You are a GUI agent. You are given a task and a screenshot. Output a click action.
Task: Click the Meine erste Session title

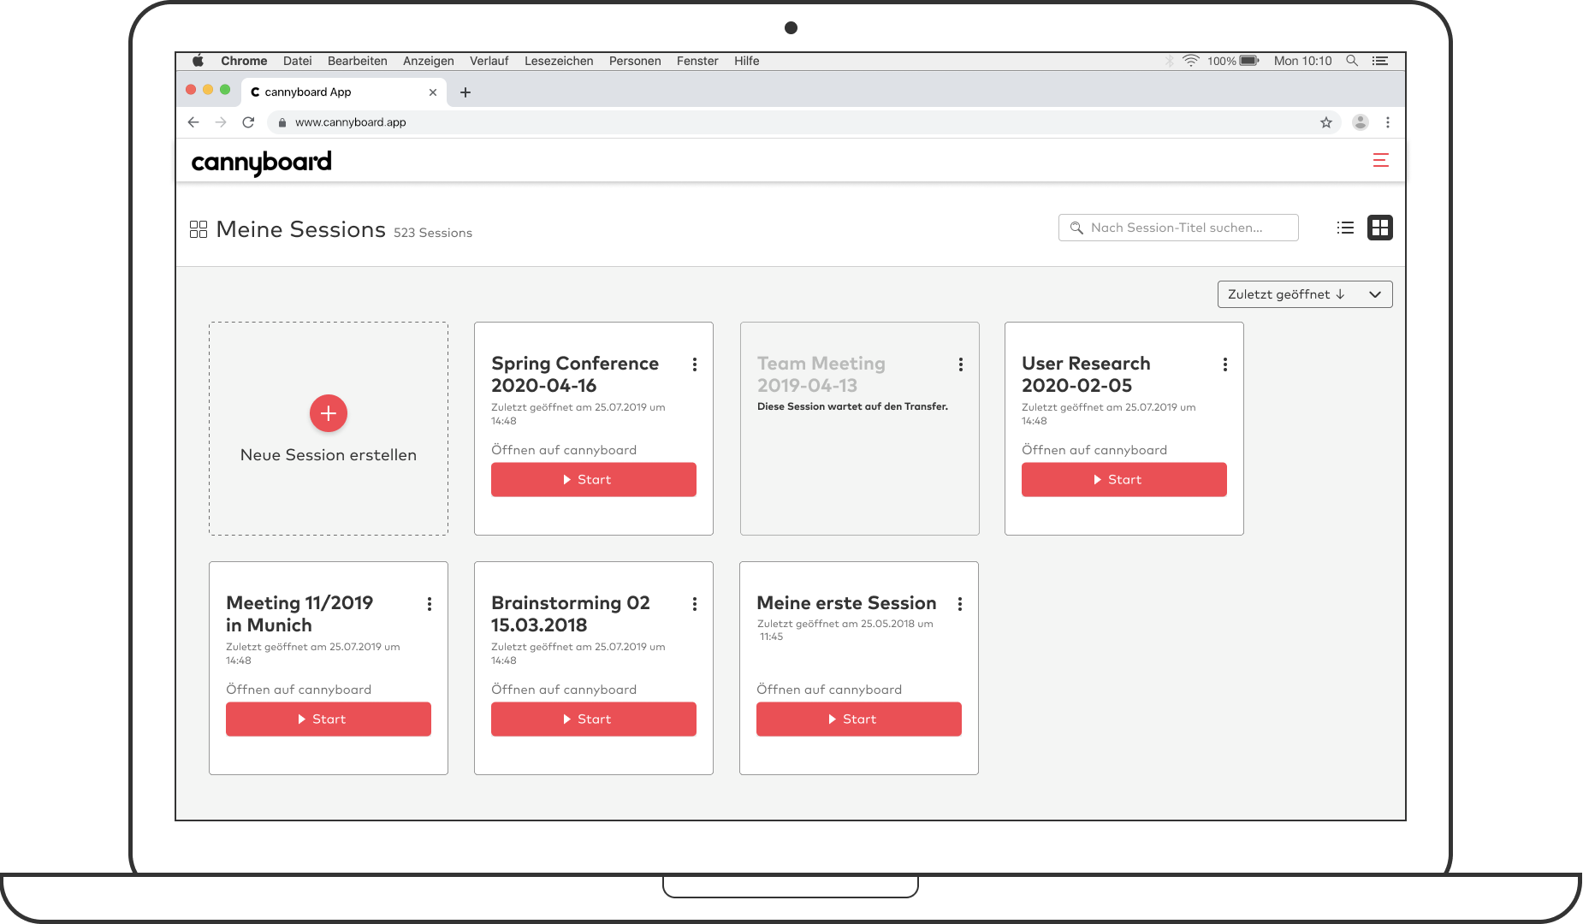point(846,603)
